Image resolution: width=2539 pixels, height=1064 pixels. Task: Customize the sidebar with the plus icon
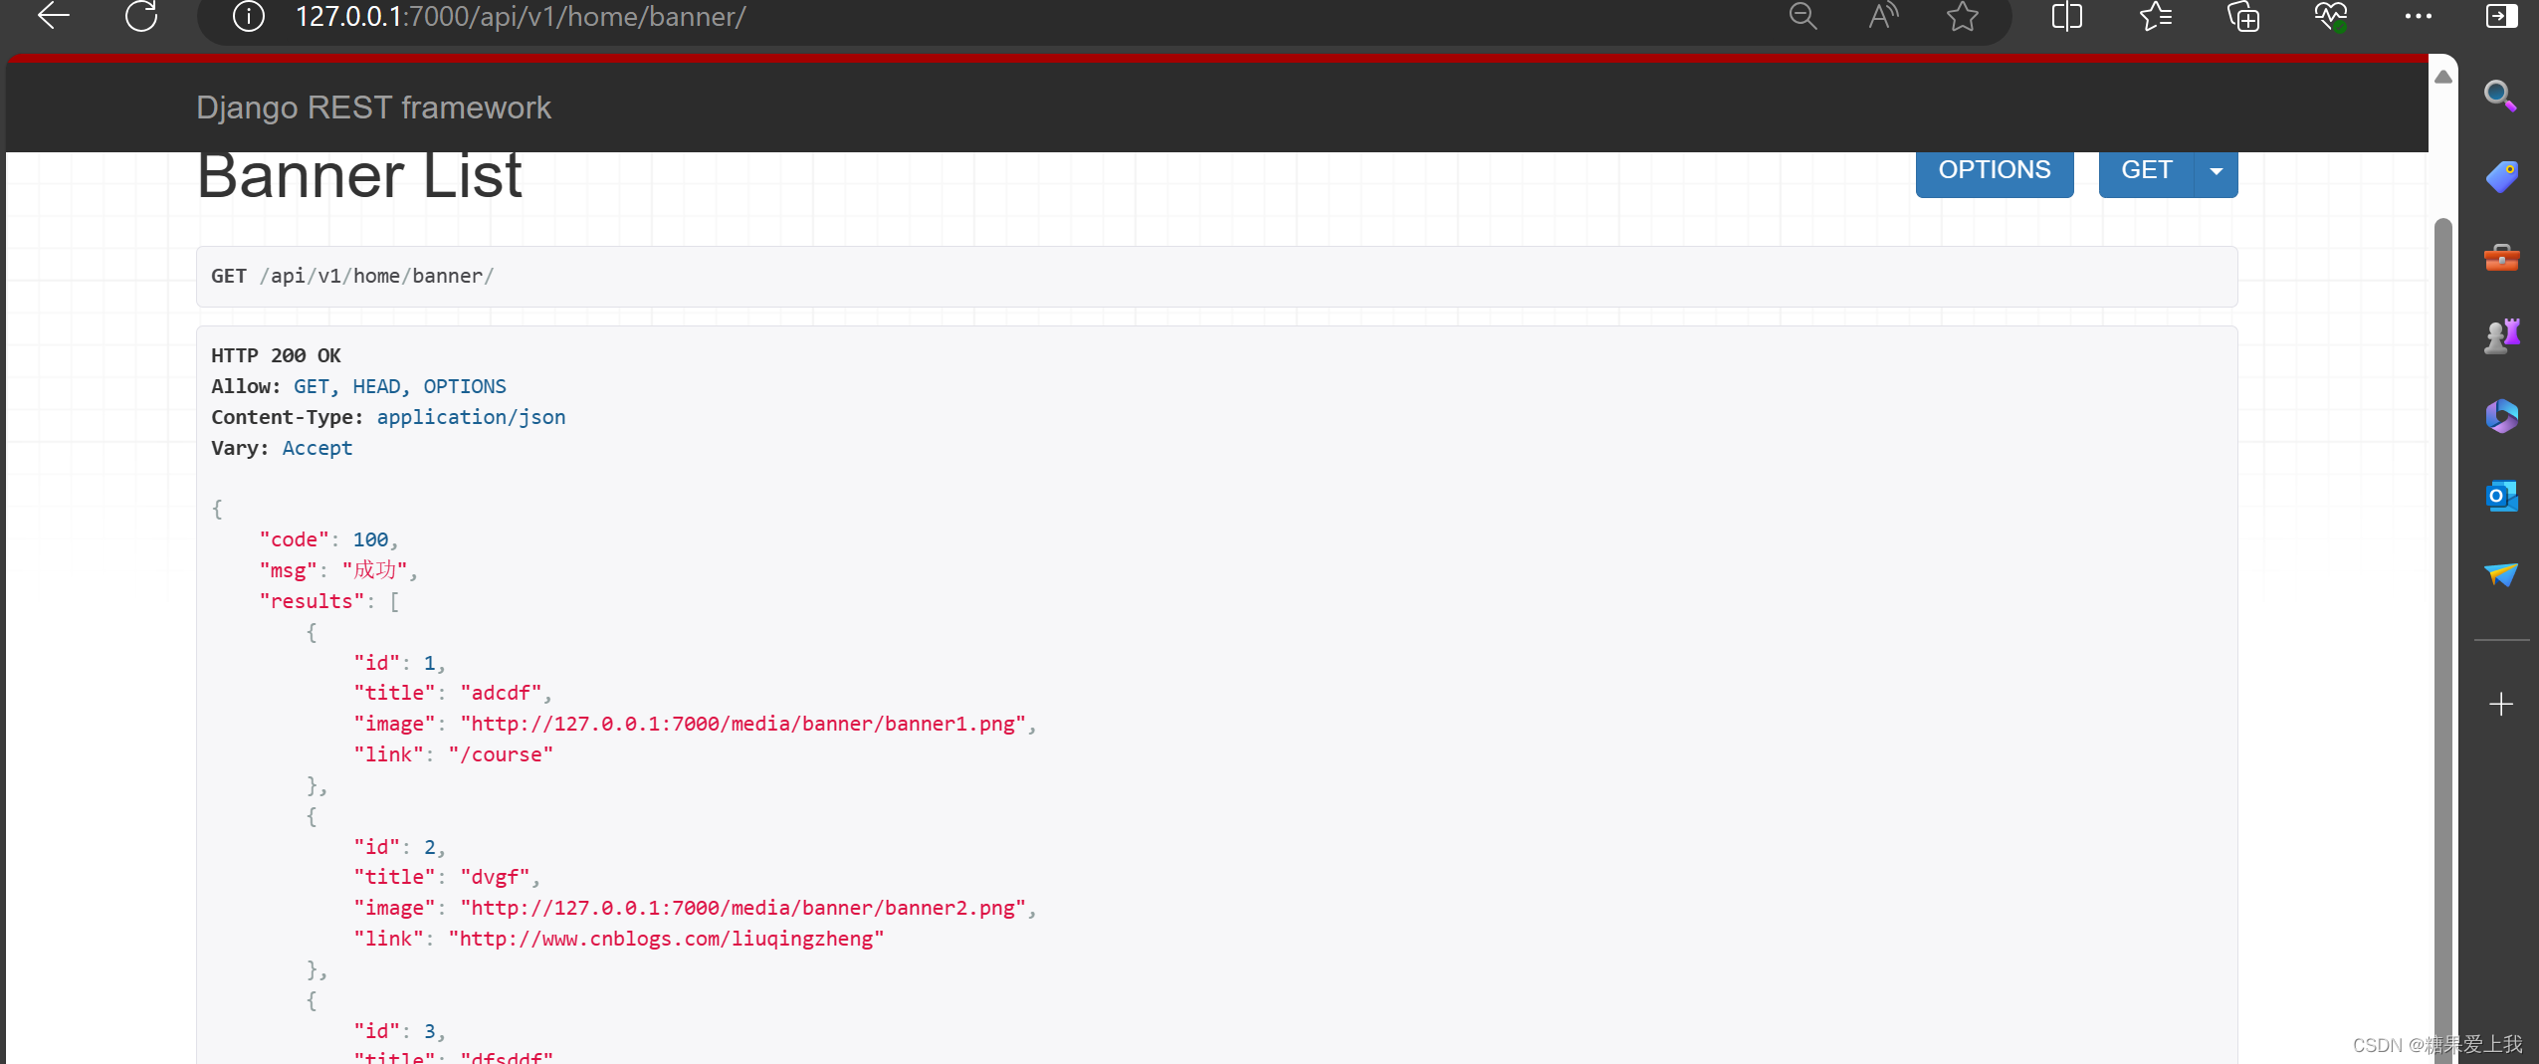point(2502,705)
